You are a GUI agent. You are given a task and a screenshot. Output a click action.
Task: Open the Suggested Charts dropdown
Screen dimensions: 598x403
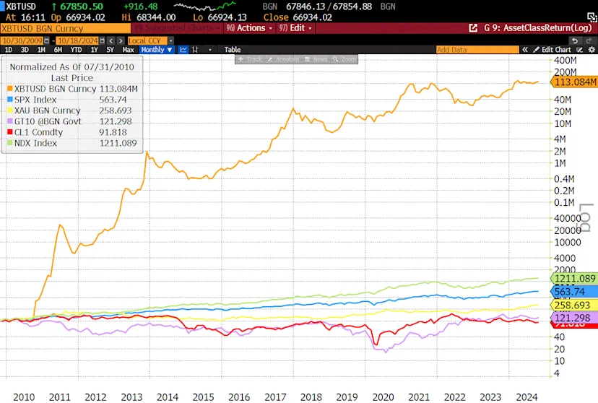point(178,28)
